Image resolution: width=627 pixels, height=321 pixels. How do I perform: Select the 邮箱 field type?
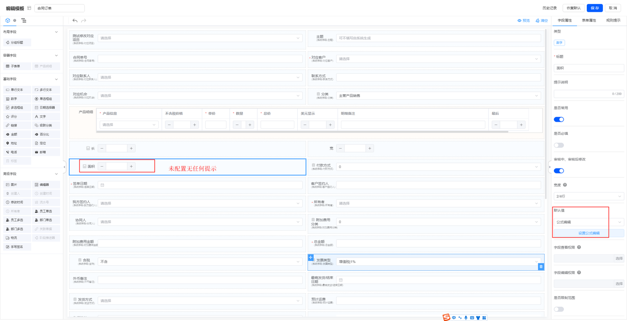pyautogui.click(x=46, y=152)
